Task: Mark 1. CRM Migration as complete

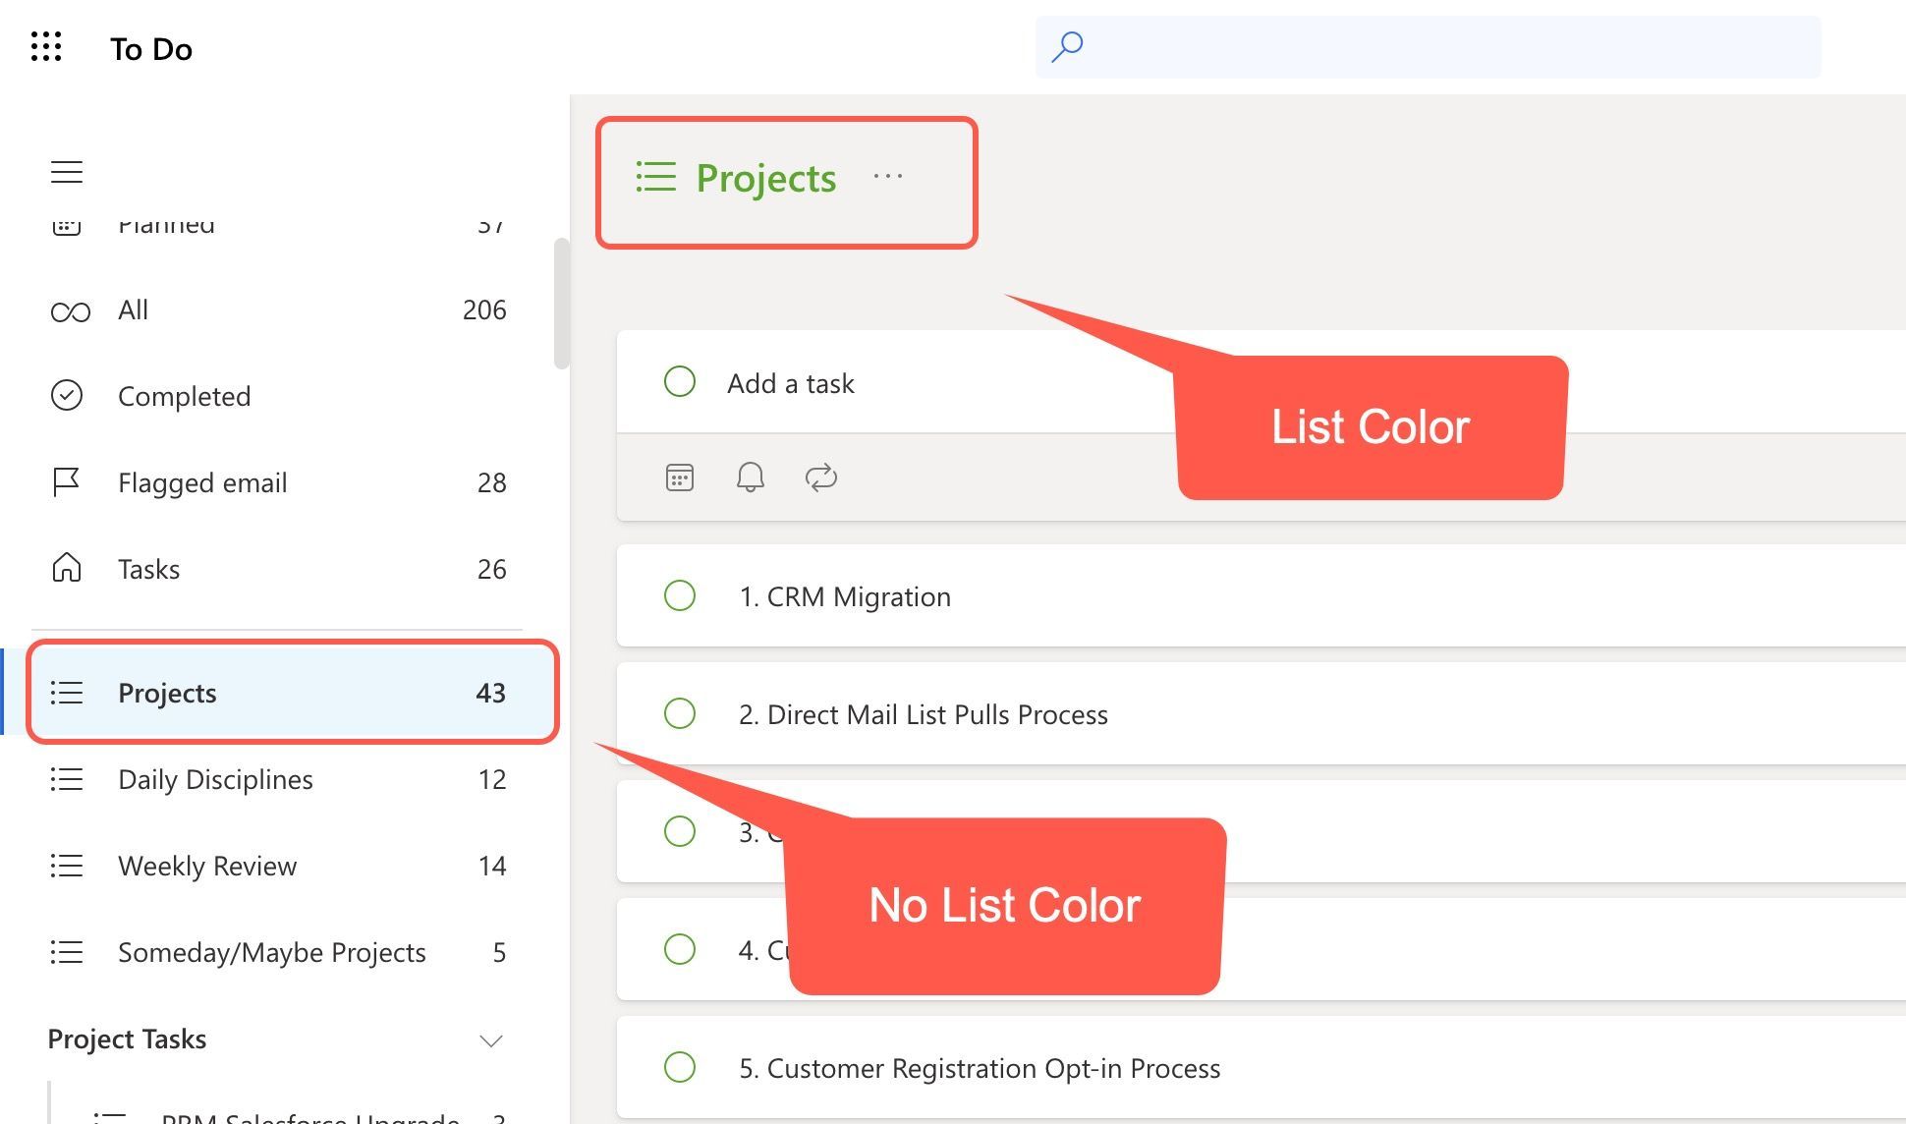Action: tap(680, 595)
